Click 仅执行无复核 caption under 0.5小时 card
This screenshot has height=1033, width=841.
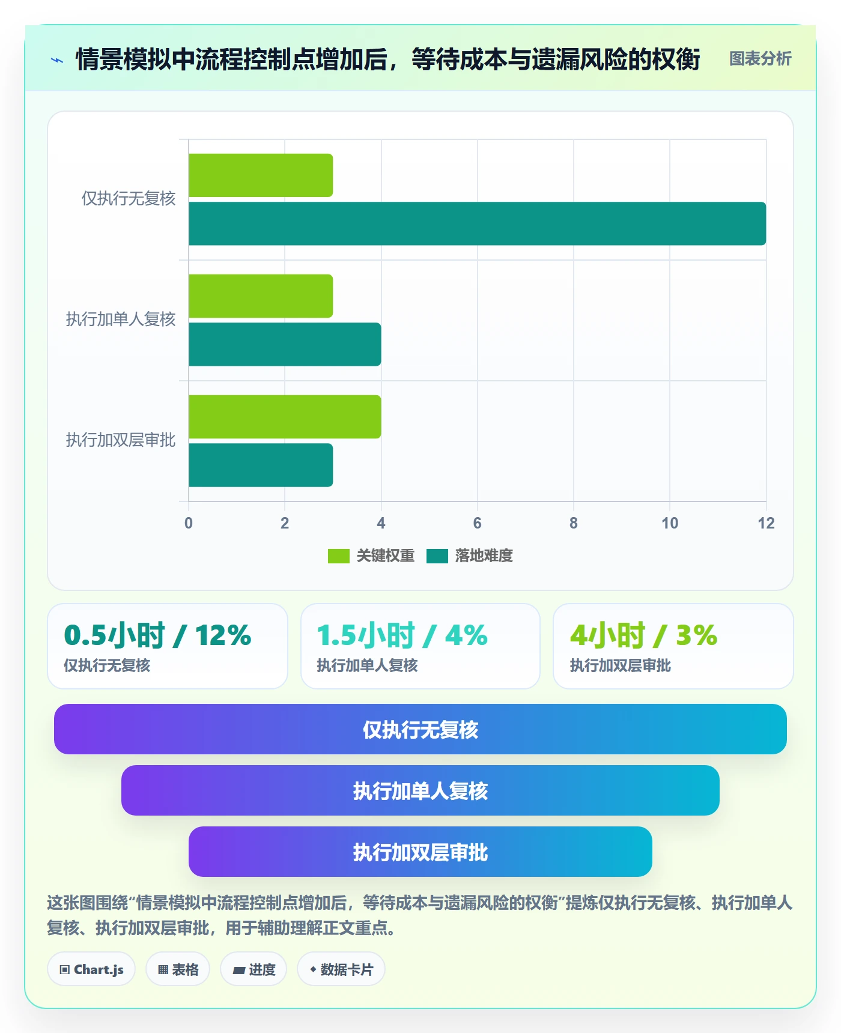(x=107, y=665)
